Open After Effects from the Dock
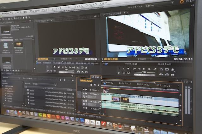 click(x=72, y=119)
